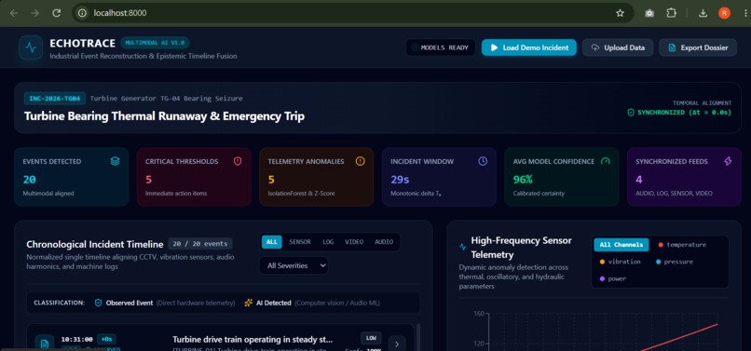Filter timeline to AUDIO events
Image resolution: width=751 pixels, height=351 pixels.
click(x=384, y=242)
